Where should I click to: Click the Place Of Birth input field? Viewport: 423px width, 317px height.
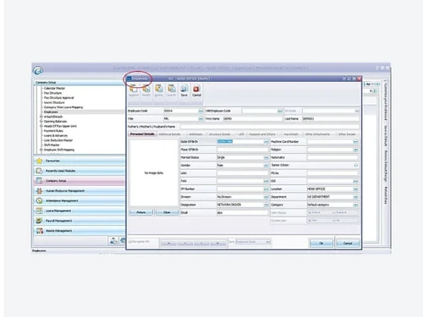tap(242, 150)
